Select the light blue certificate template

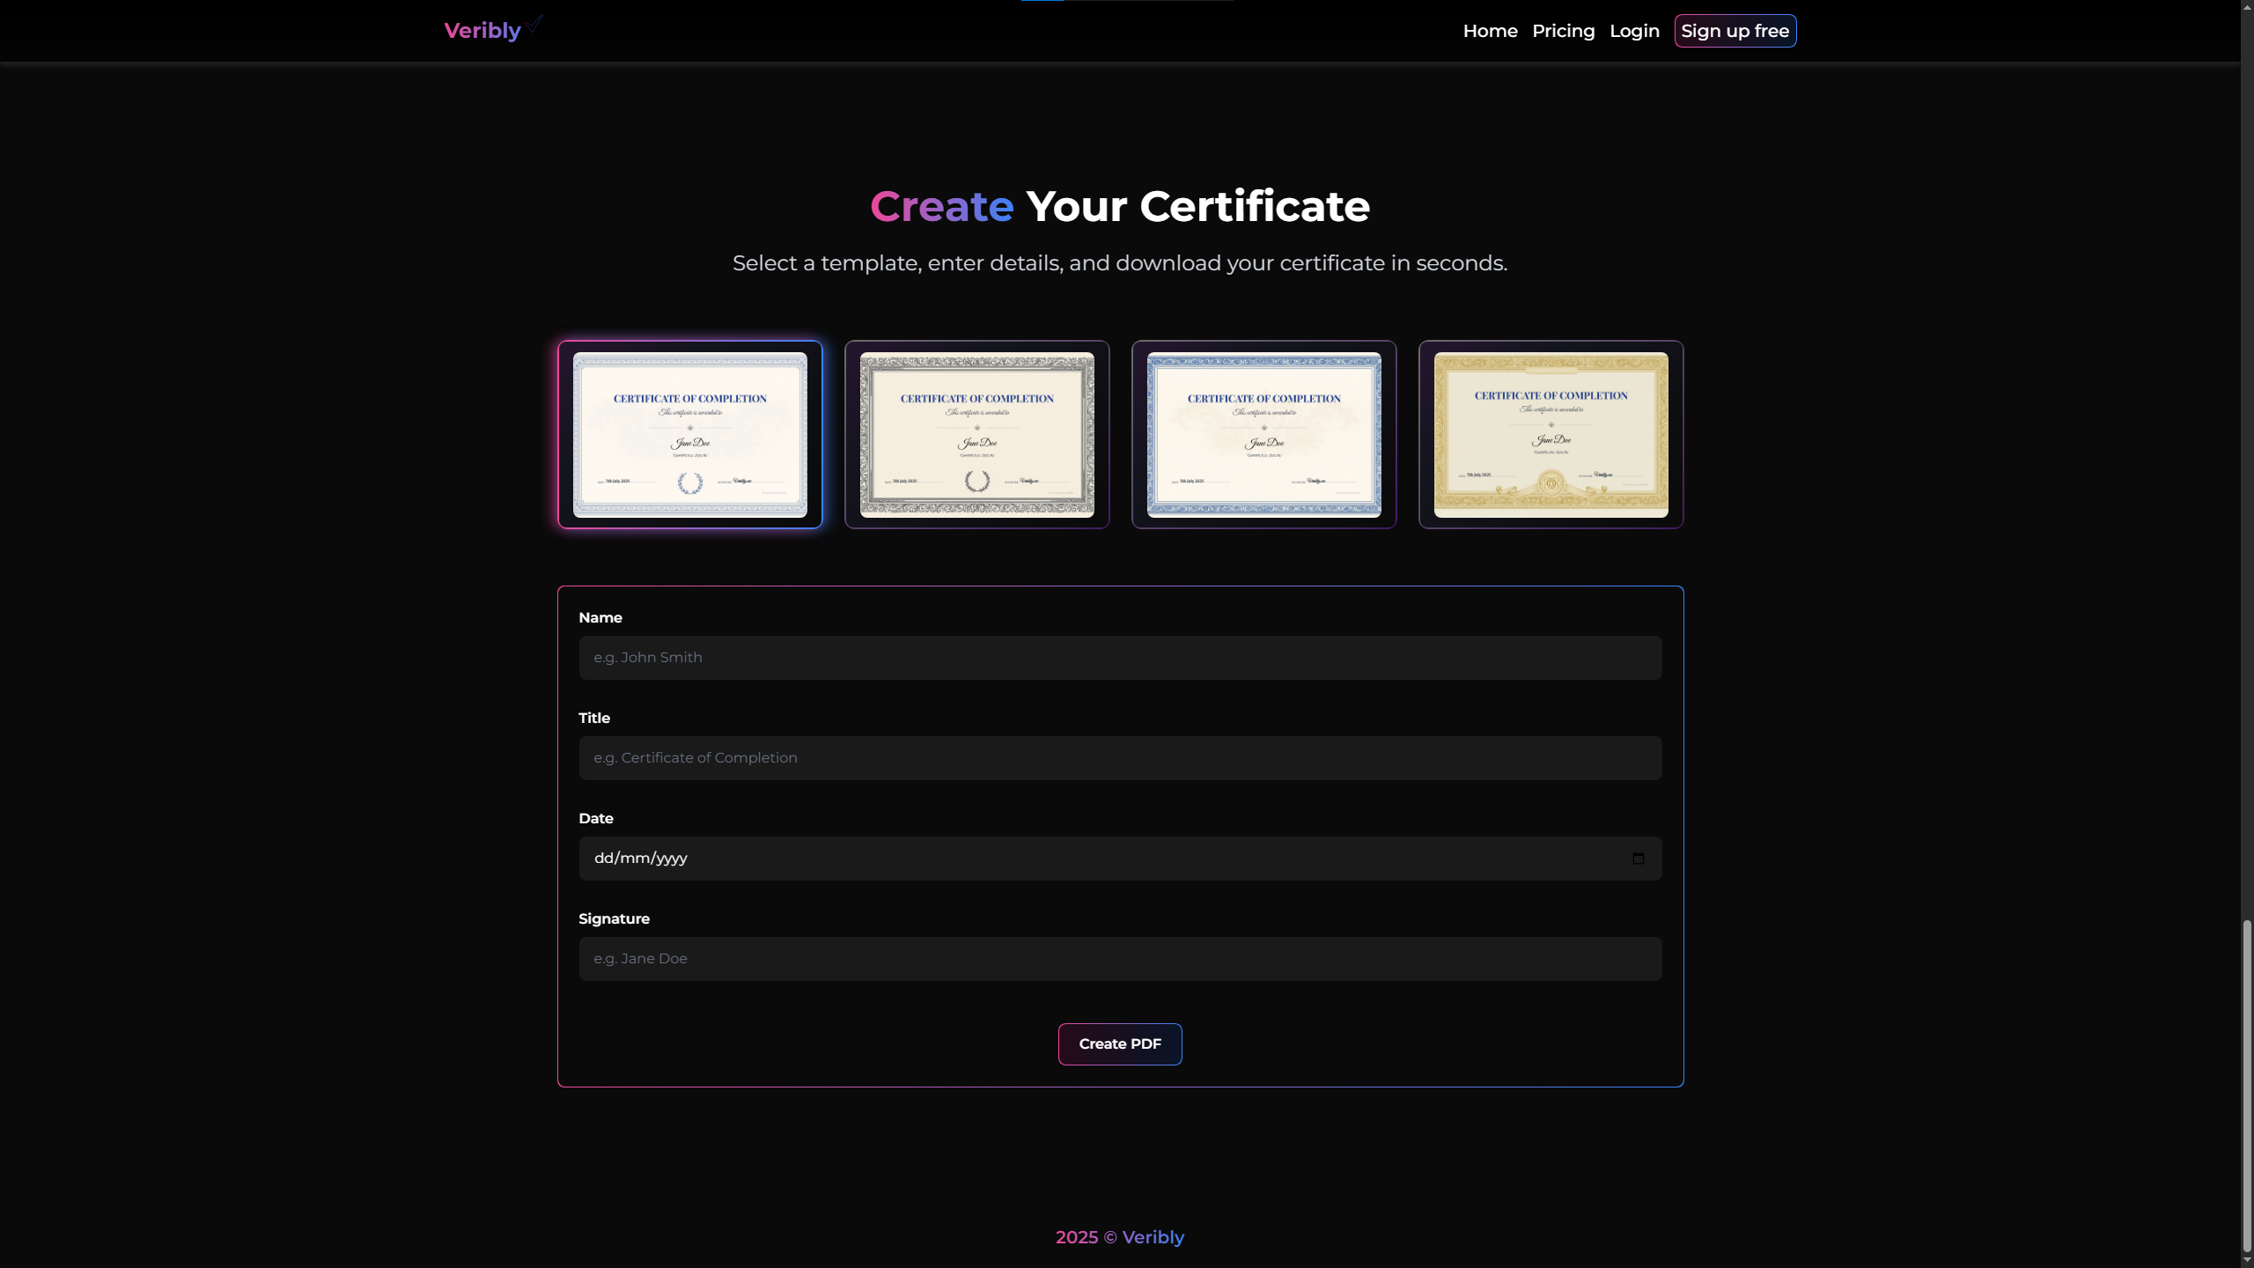point(689,435)
